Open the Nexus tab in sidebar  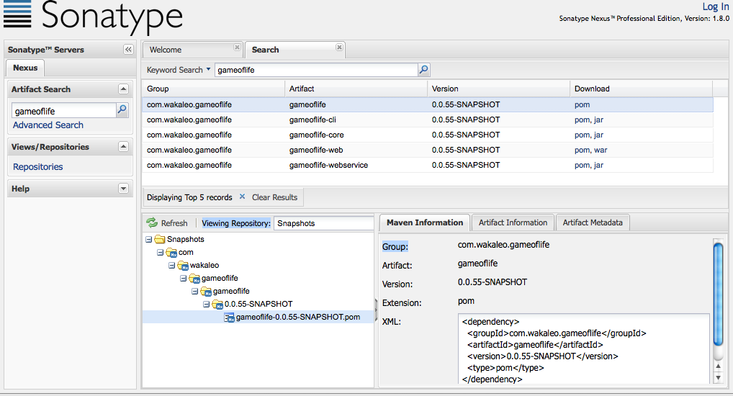pos(25,68)
